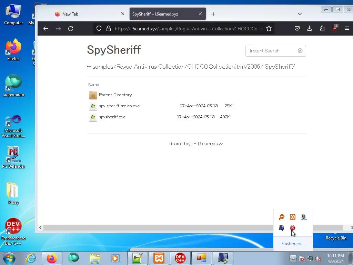The width and height of the screenshot is (353, 265).
Task: Open Supermium from the taskbar
Action: point(73,258)
